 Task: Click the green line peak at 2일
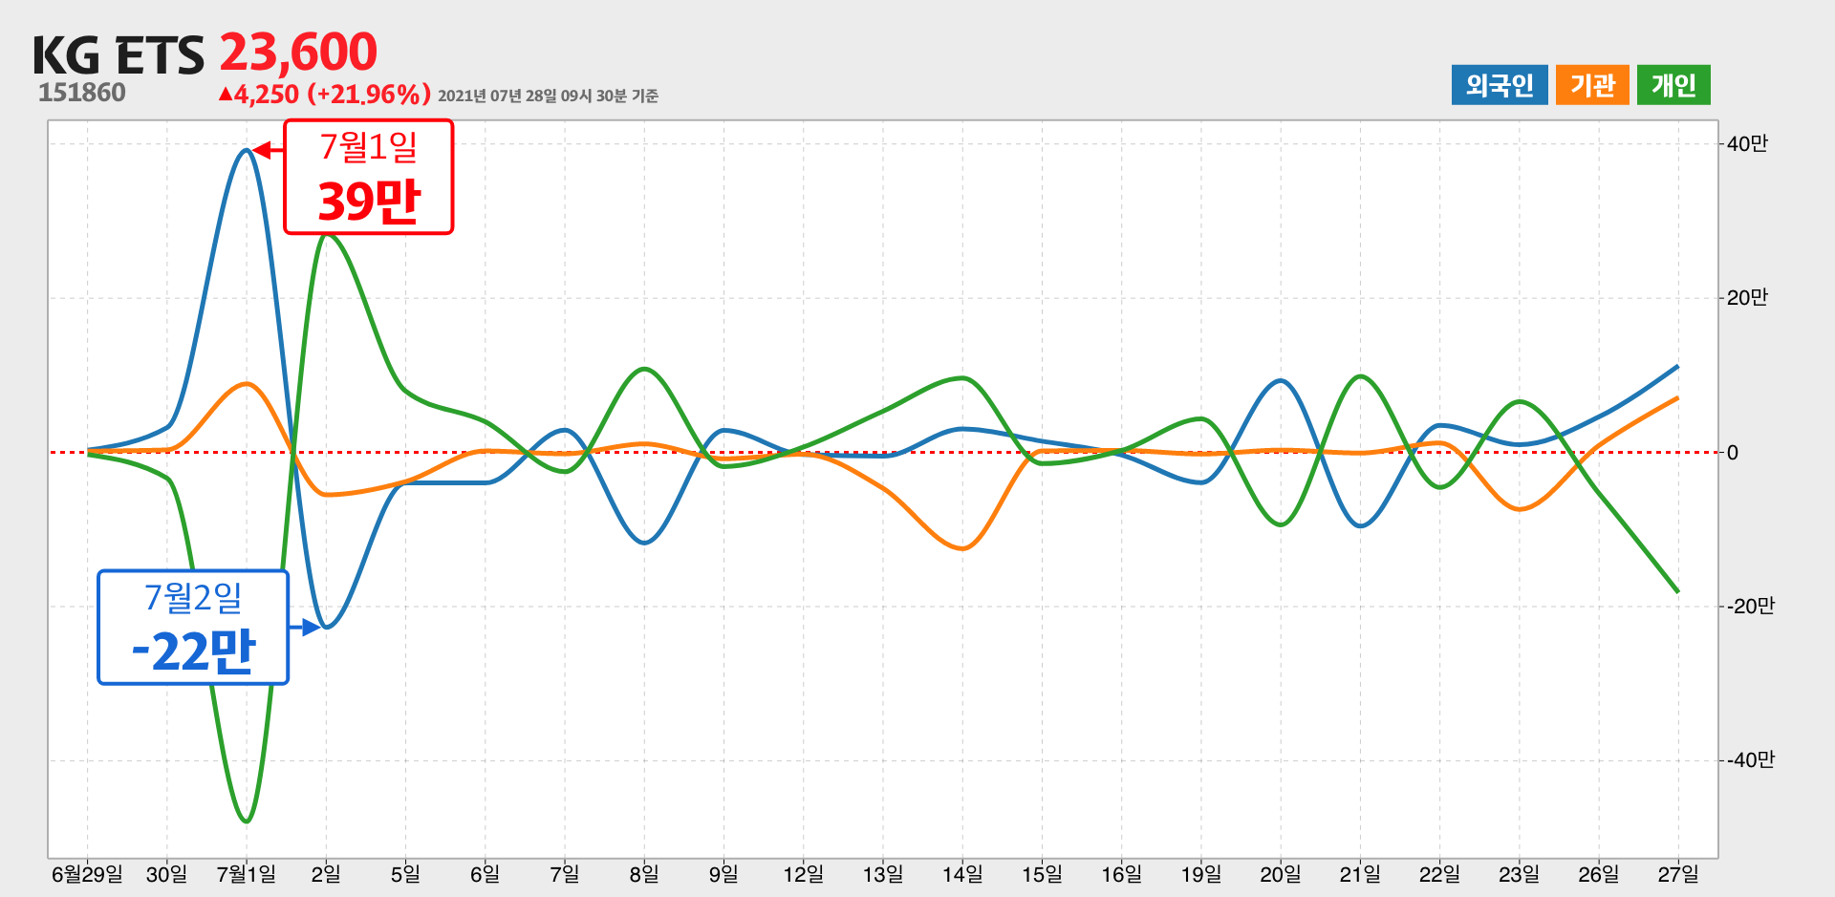tap(327, 234)
